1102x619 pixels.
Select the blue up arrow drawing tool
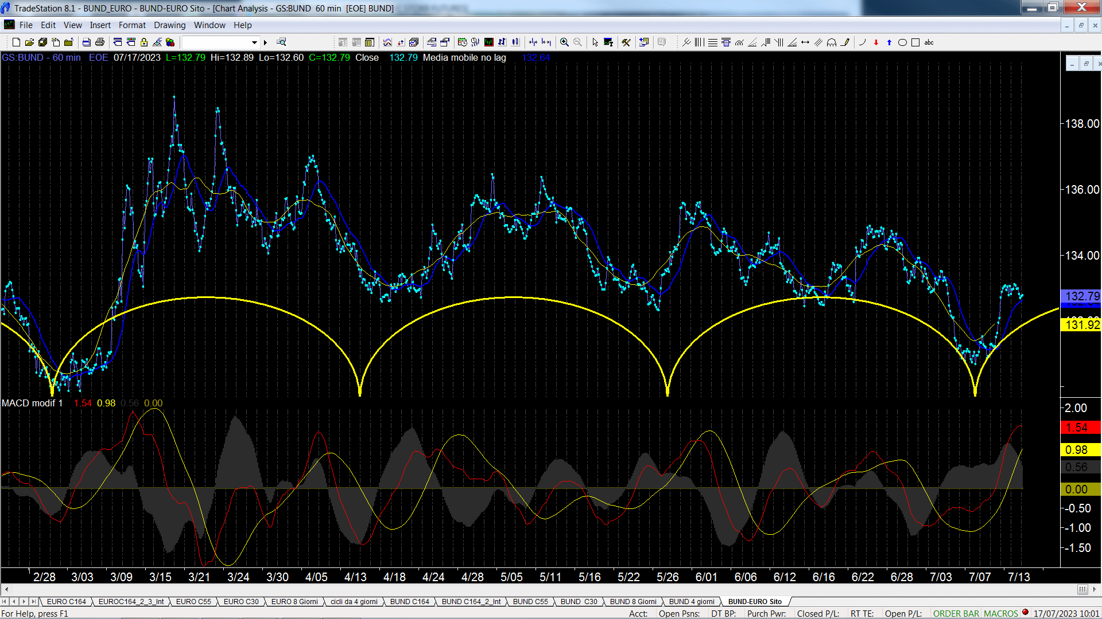(889, 42)
